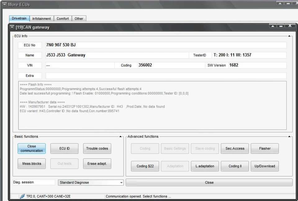Click the More ECUs title bar icon
298x201 pixels.
[x=4, y=4]
